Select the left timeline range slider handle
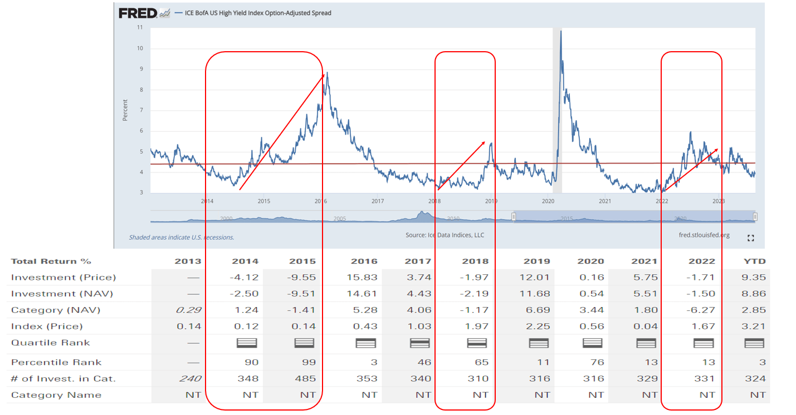The image size is (796, 415). pyautogui.click(x=512, y=216)
